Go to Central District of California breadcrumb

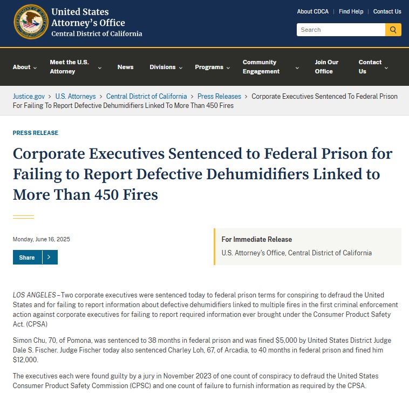pyautogui.click(x=146, y=96)
